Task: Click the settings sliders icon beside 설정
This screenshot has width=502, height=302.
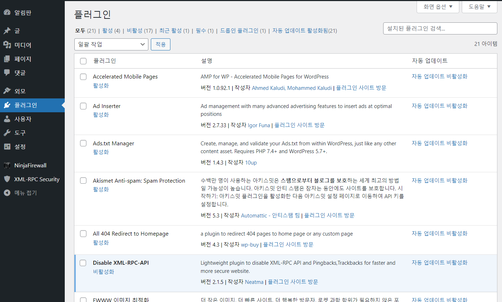Action: pos(7,147)
